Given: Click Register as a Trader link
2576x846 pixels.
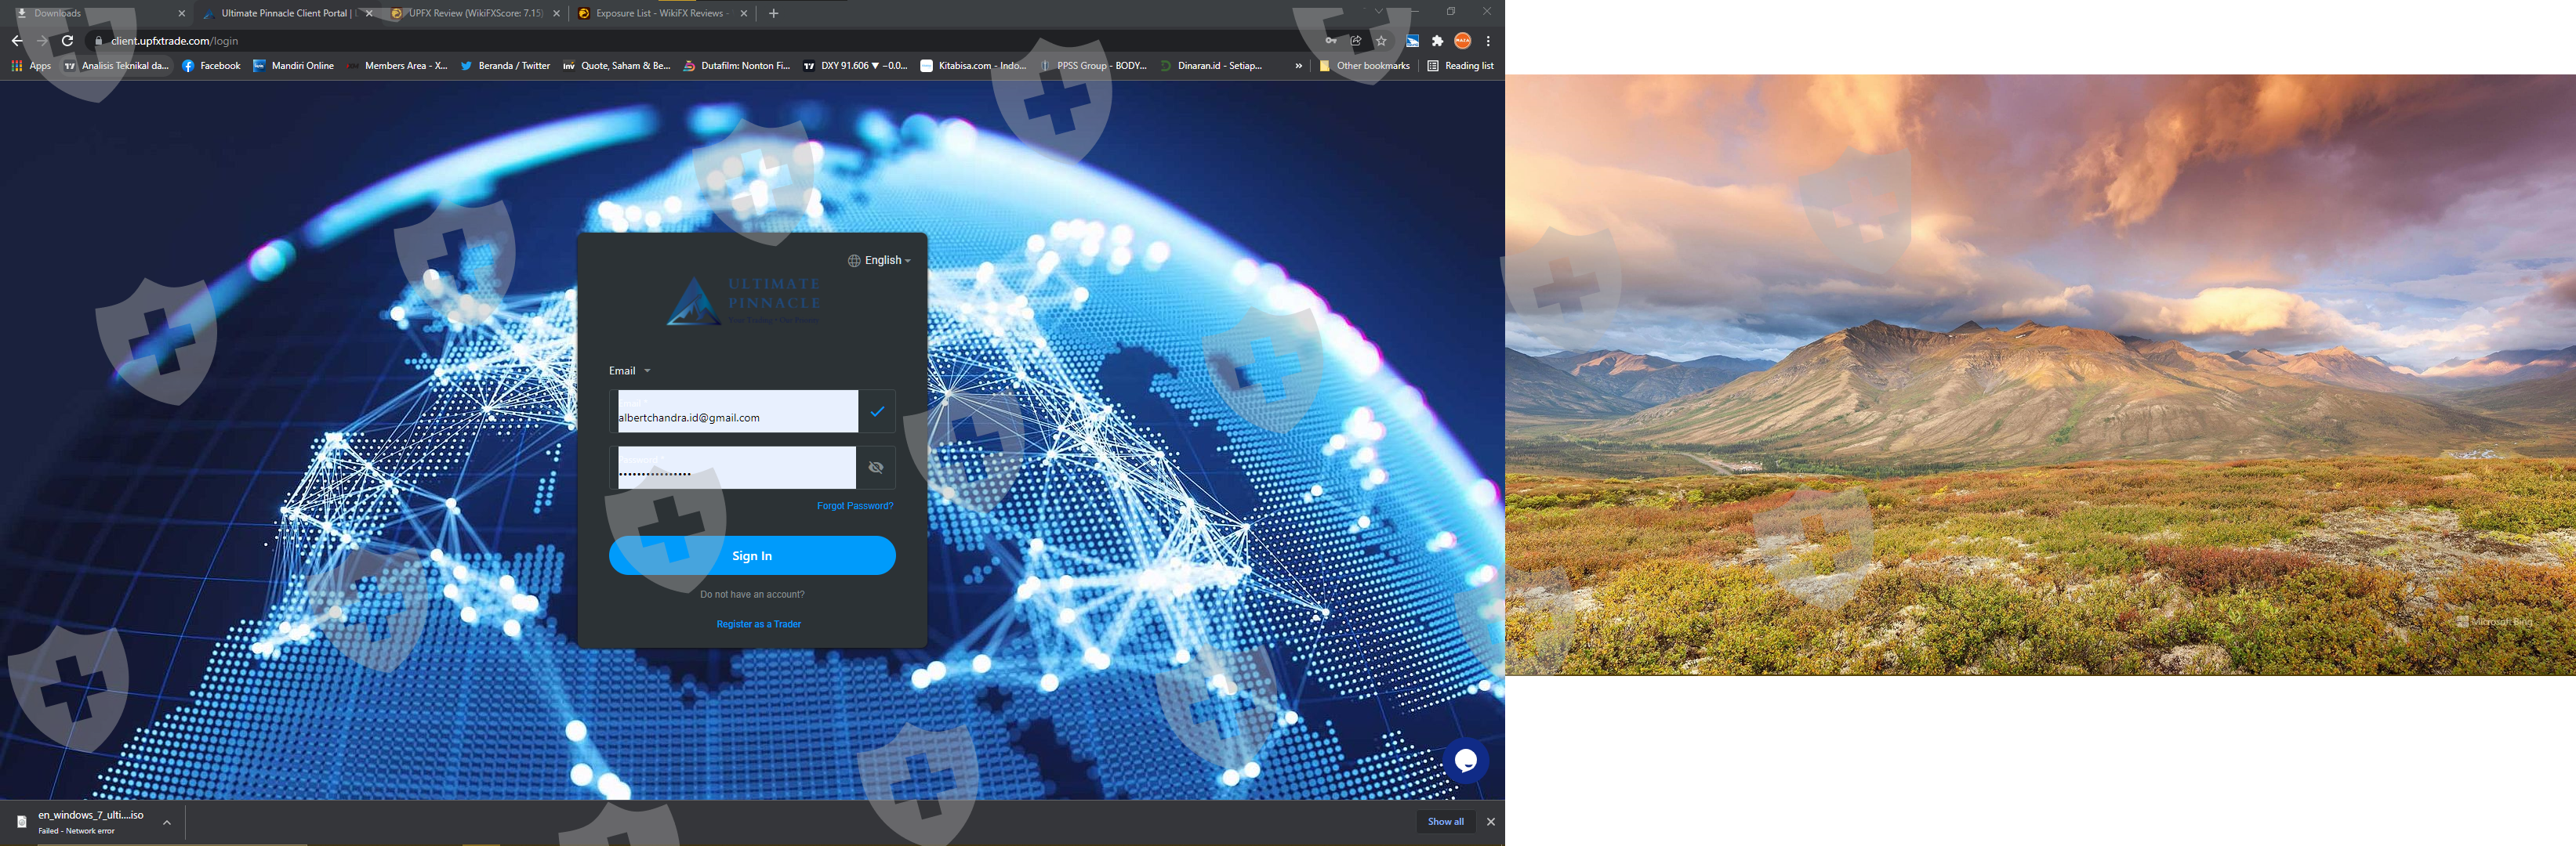Looking at the screenshot, I should pos(758,624).
